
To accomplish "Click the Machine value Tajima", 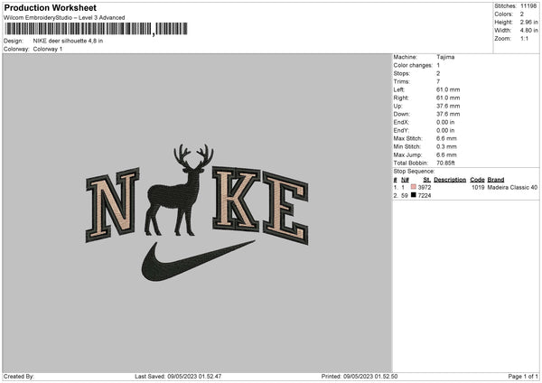I will point(445,57).
